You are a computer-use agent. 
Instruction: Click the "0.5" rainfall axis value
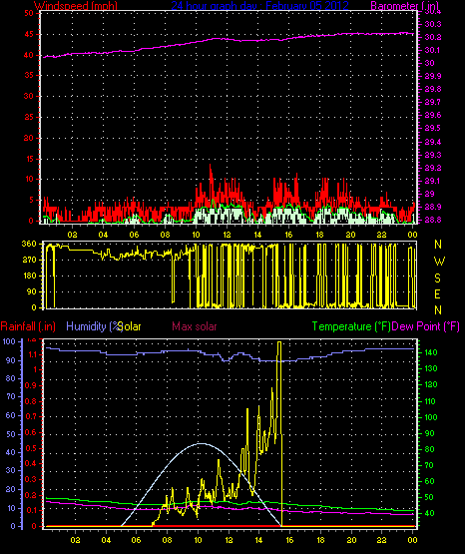pos(31,449)
